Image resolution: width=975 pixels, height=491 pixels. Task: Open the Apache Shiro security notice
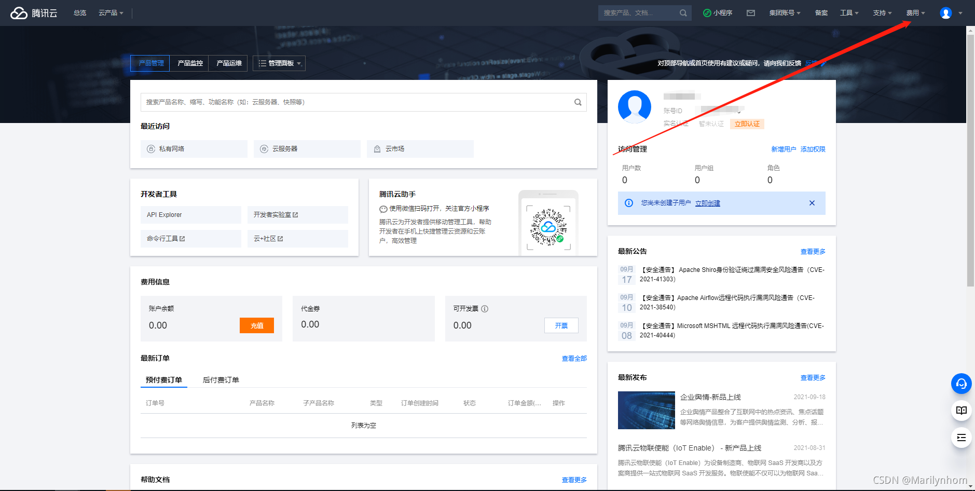point(732,275)
